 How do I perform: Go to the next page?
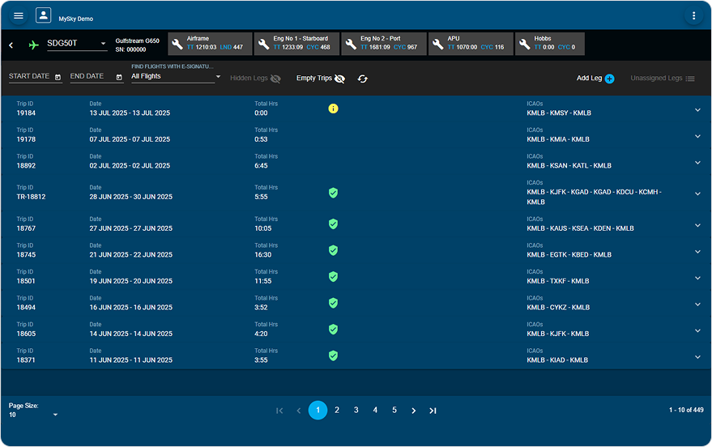[x=413, y=411]
